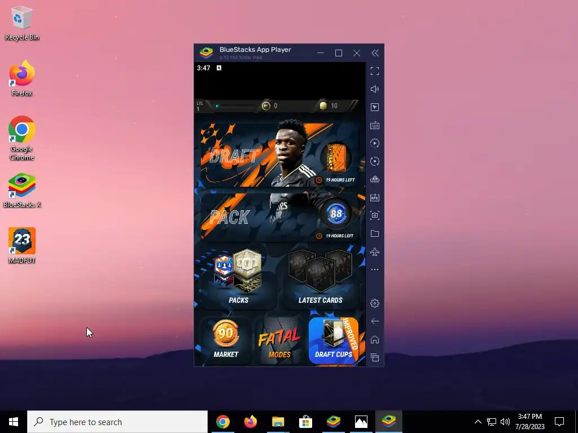Open Microsoft Store from taskbar

(x=305, y=422)
